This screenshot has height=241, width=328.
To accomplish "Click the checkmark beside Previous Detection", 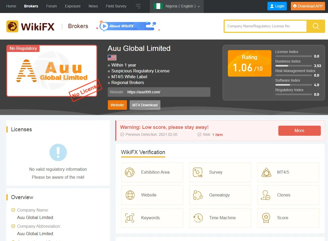I will [122, 134].
